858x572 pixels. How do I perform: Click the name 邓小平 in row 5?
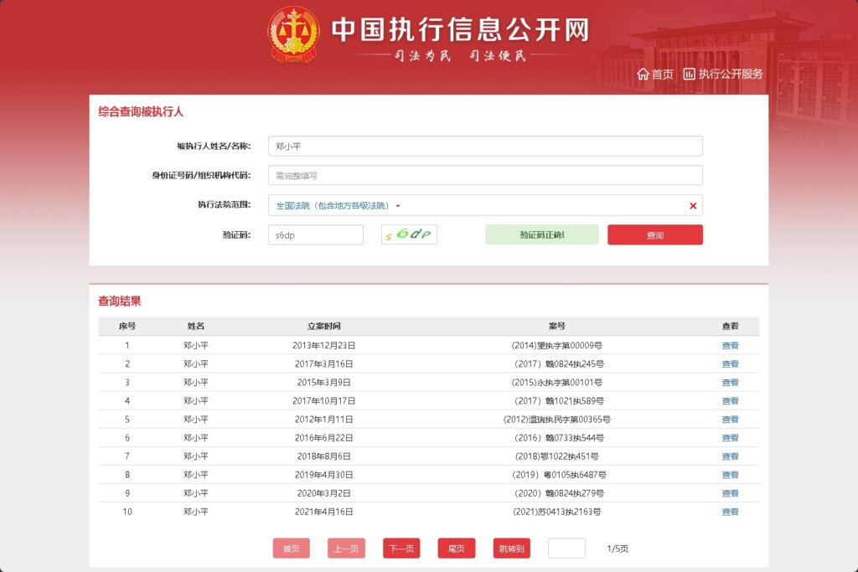click(x=195, y=420)
